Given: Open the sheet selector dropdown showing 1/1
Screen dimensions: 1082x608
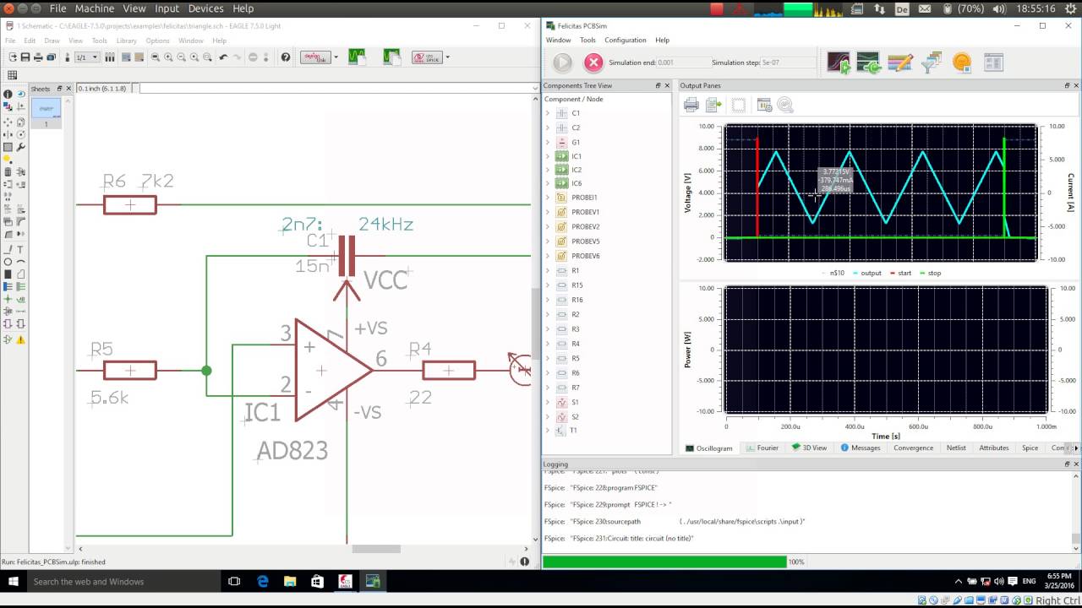Looking at the screenshot, I should pyautogui.click(x=87, y=57).
